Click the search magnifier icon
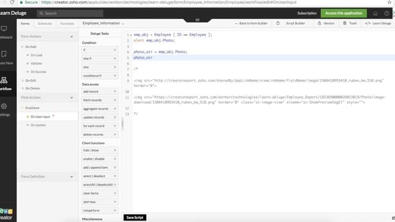 click(x=41, y=14)
